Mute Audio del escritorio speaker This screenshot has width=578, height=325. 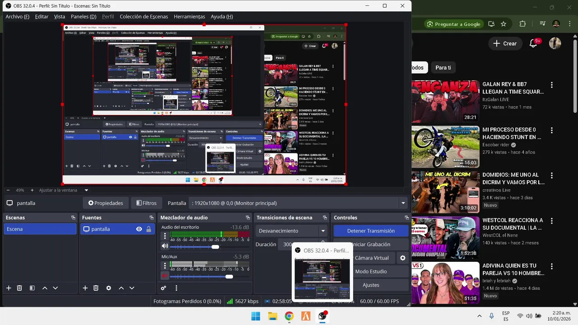(x=165, y=246)
